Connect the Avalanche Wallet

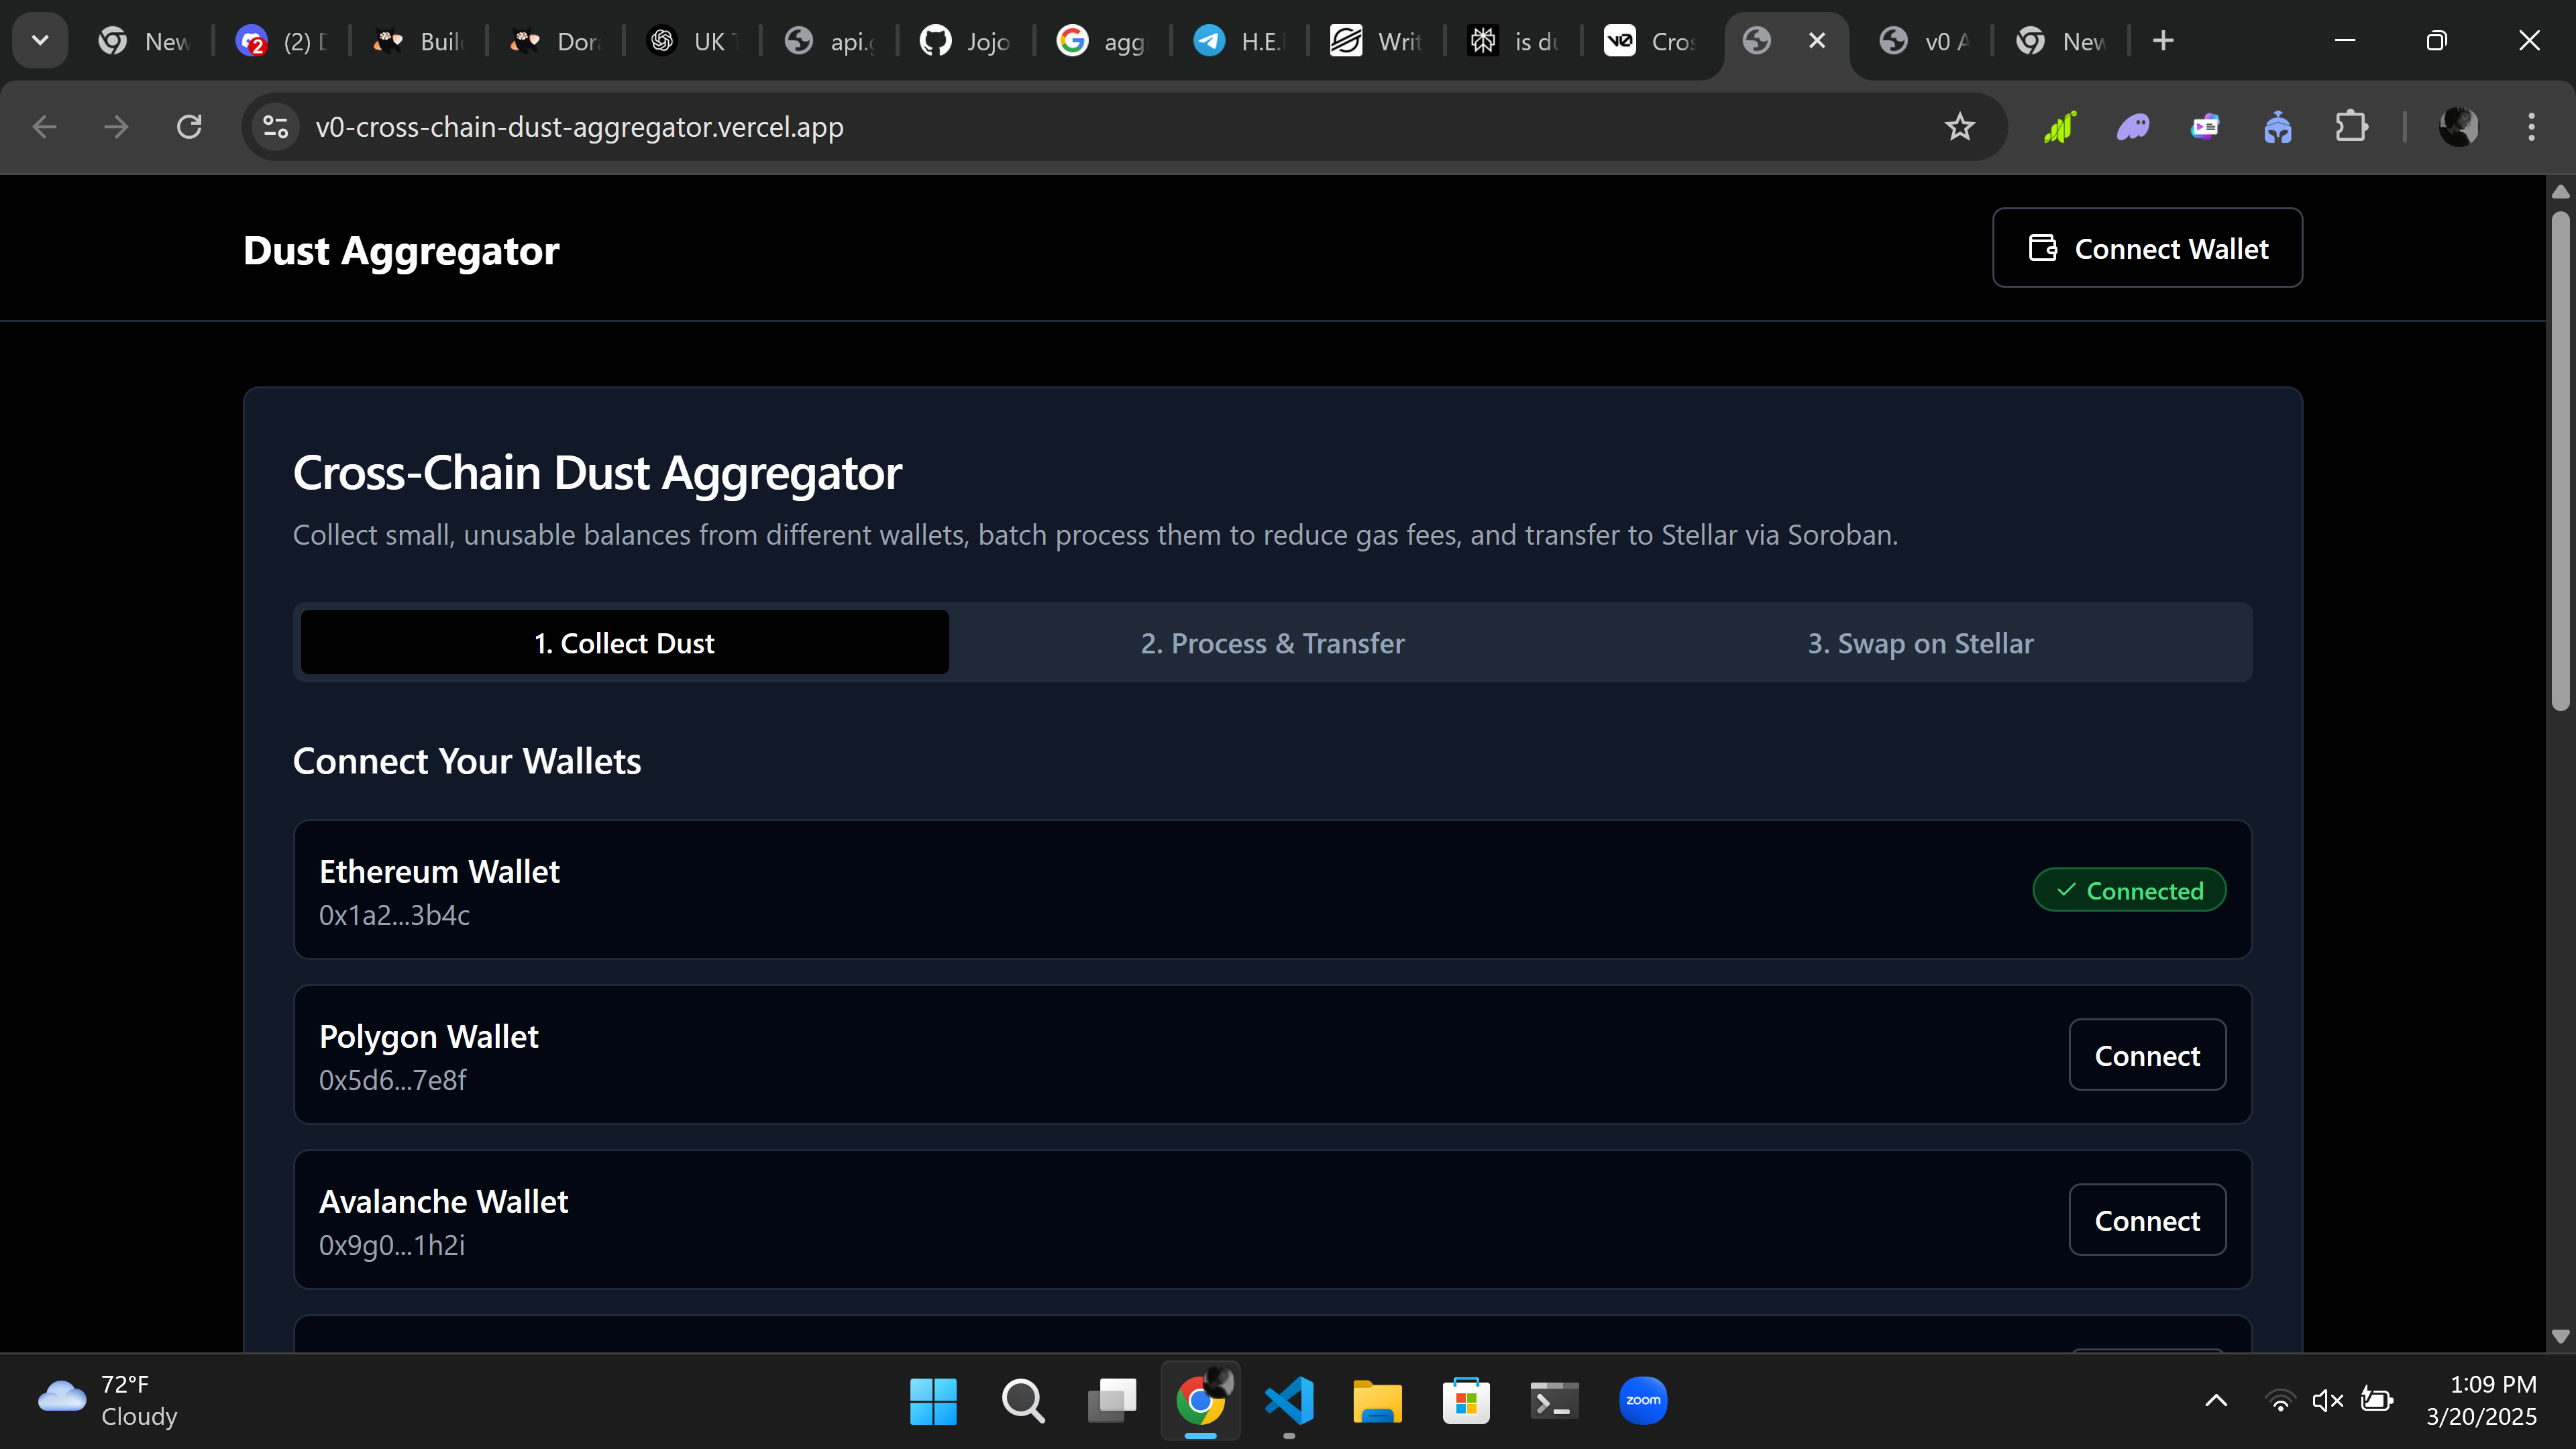(x=2147, y=1219)
